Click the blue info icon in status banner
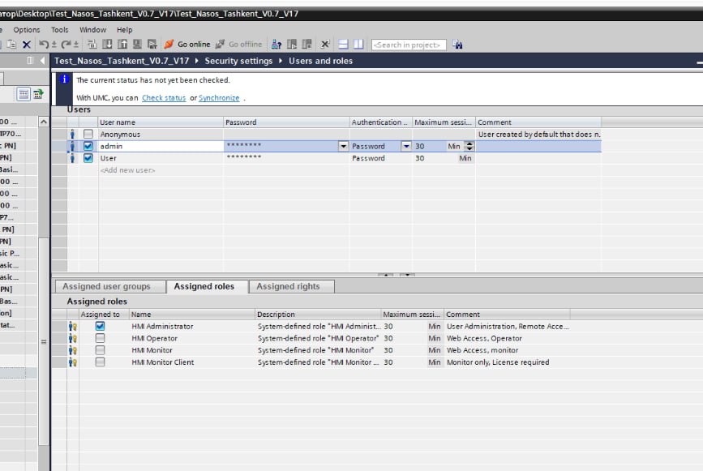 click(x=65, y=79)
